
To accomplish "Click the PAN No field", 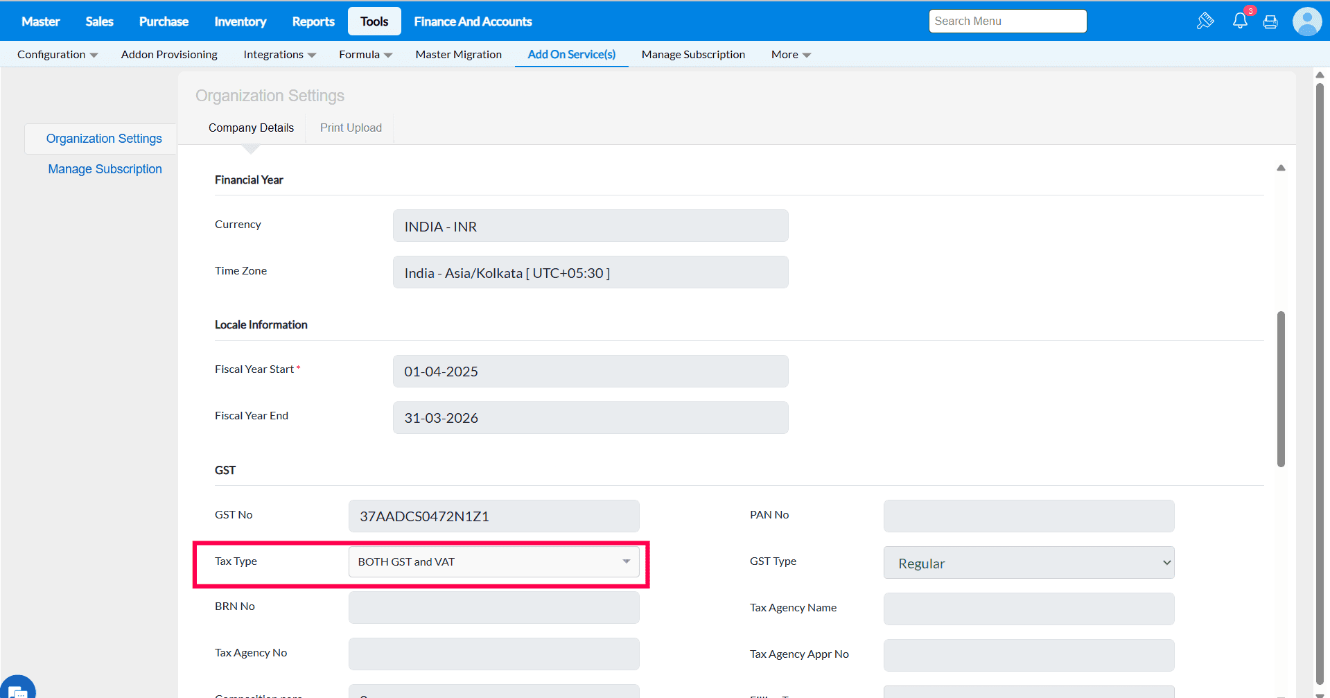I will tap(1029, 516).
